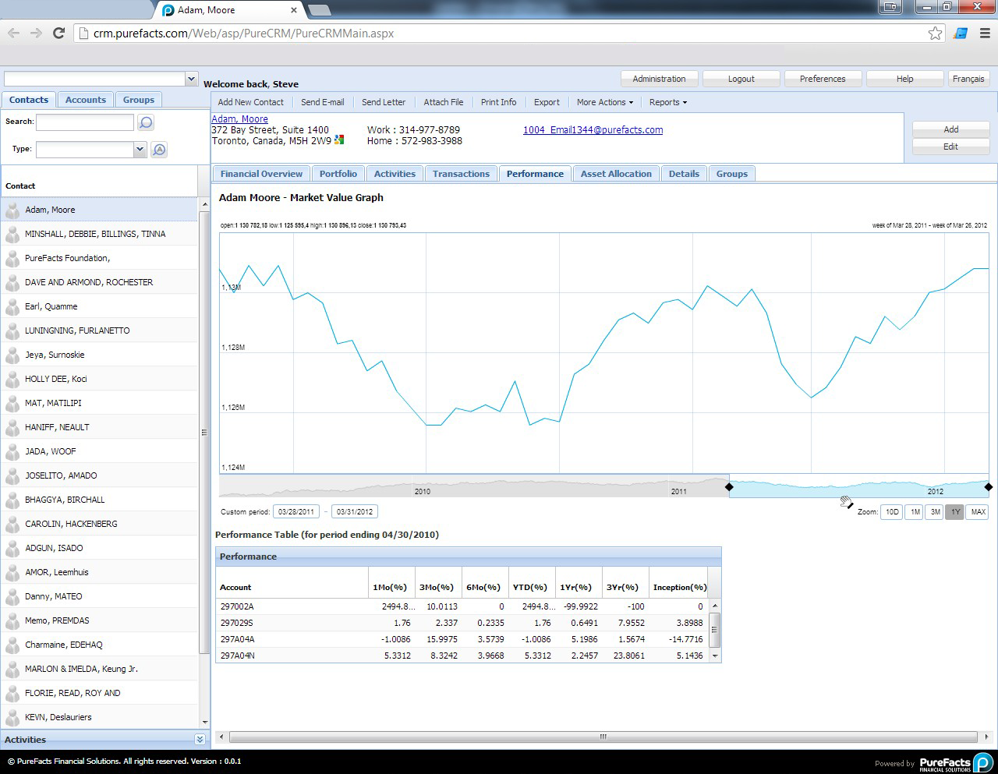Screen dimensions: 998x774
Task: Click the Administration button
Action: pyautogui.click(x=659, y=79)
